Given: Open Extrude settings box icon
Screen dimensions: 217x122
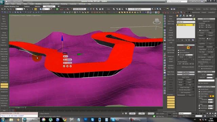Looking at the screenshot, I should [x=184, y=80].
